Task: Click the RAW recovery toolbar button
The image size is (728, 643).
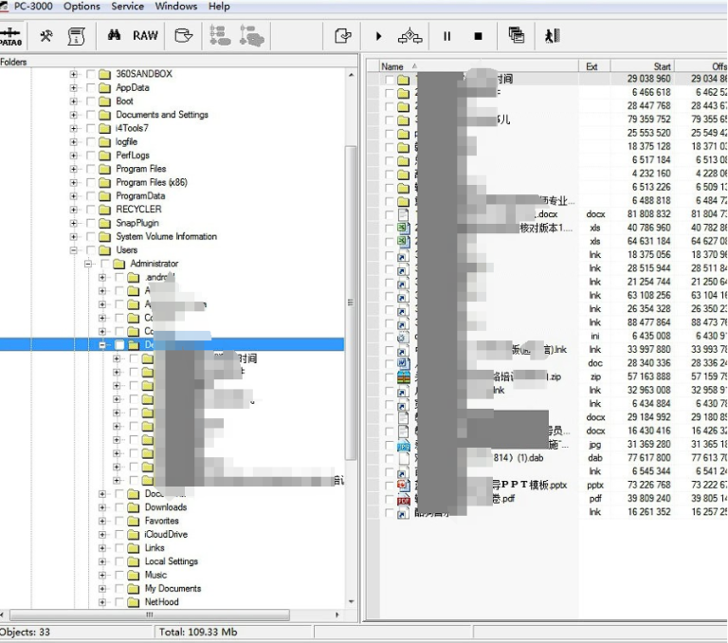Action: 145,36
